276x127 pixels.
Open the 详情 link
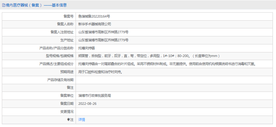(x=82, y=120)
